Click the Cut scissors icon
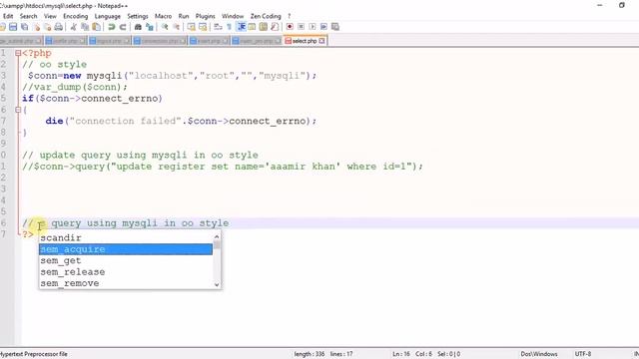 point(74,27)
